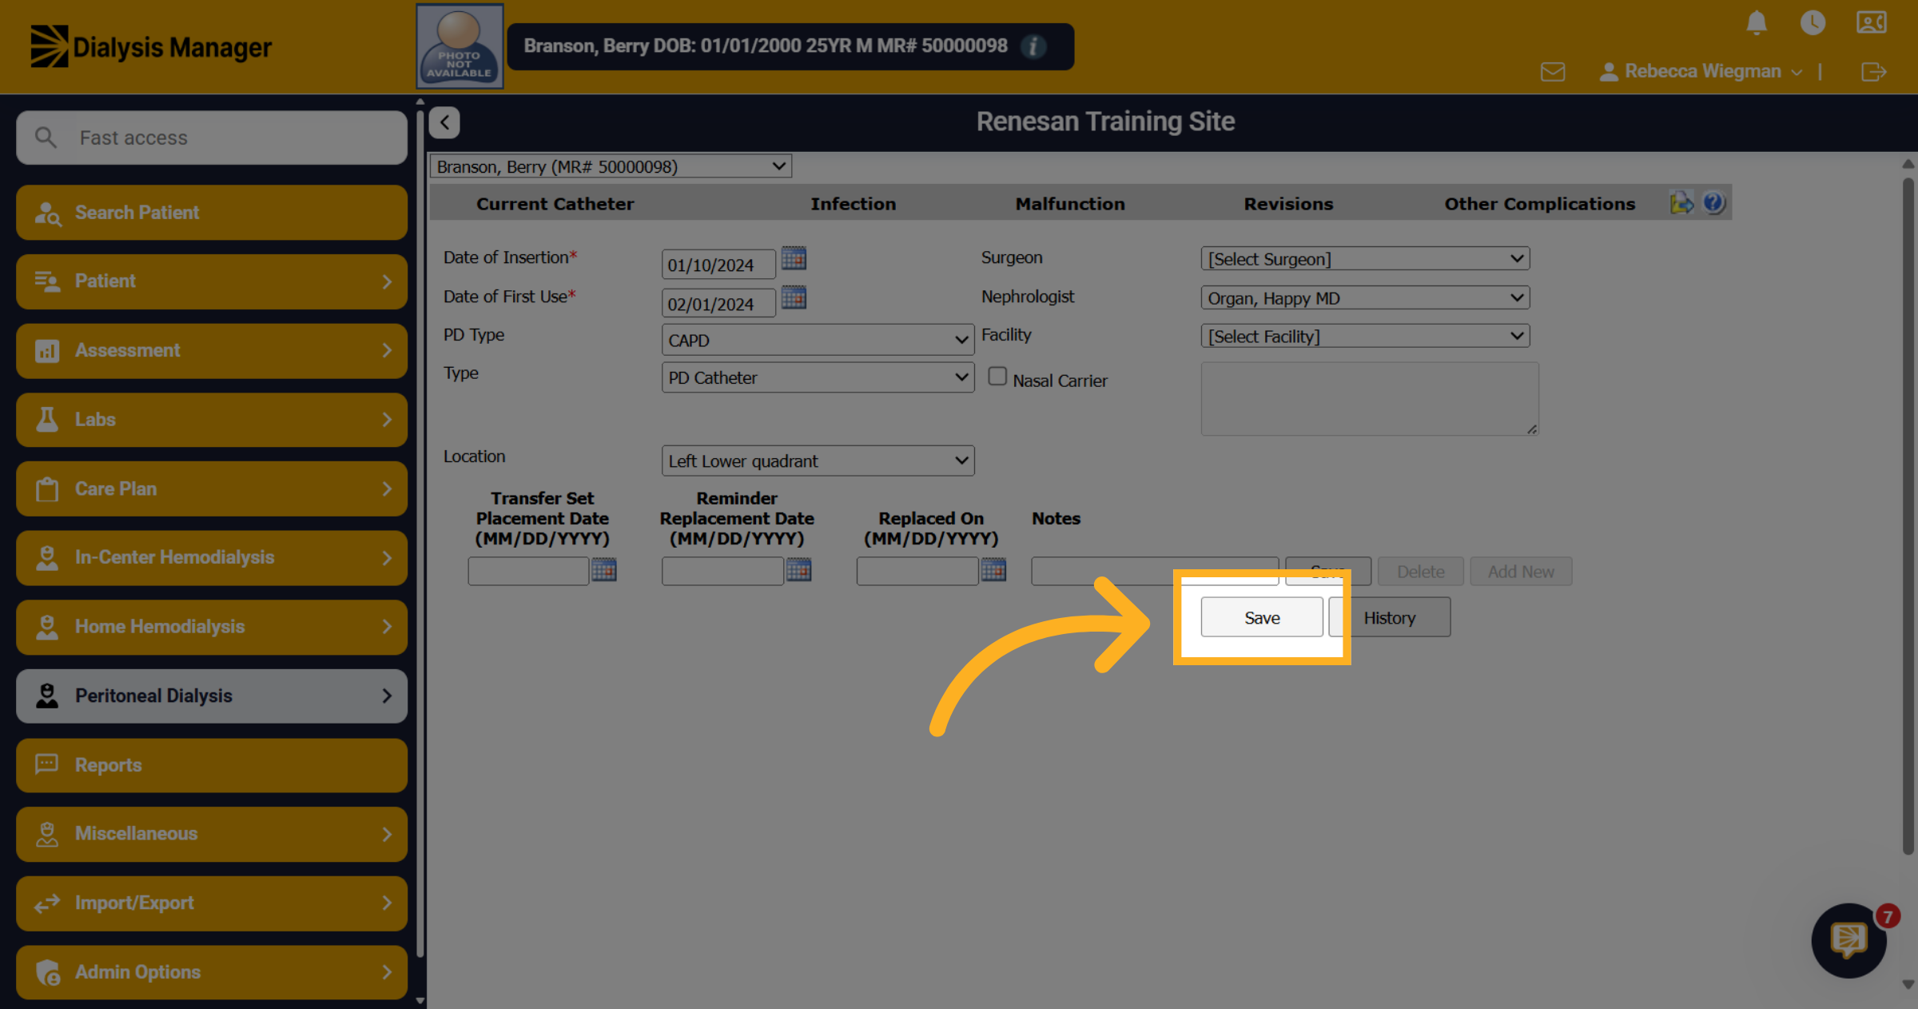
Task: Switch to the Malfunction tab
Action: pos(1070,204)
